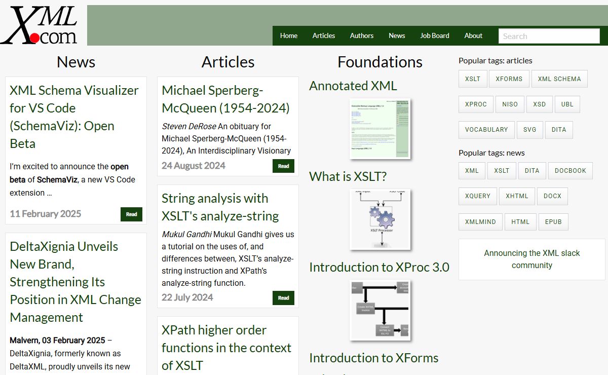
Task: Open String analysis with XSLT article
Action: (x=220, y=207)
